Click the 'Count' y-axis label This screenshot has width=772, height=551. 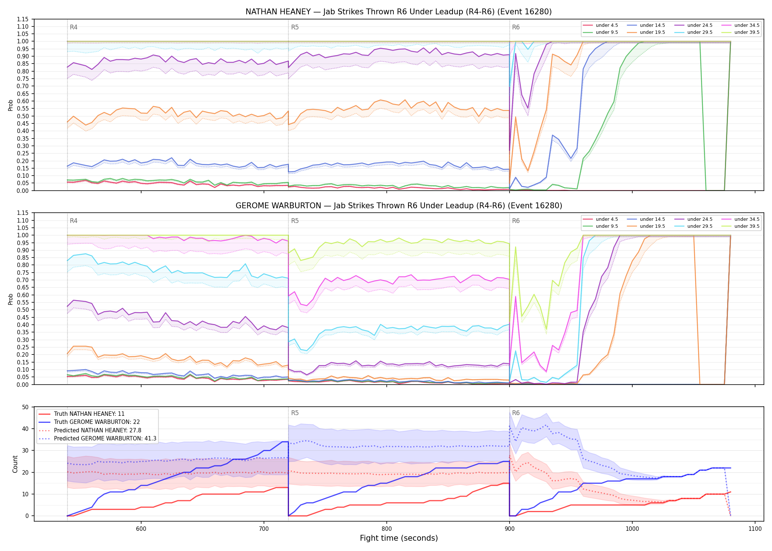pos(15,464)
